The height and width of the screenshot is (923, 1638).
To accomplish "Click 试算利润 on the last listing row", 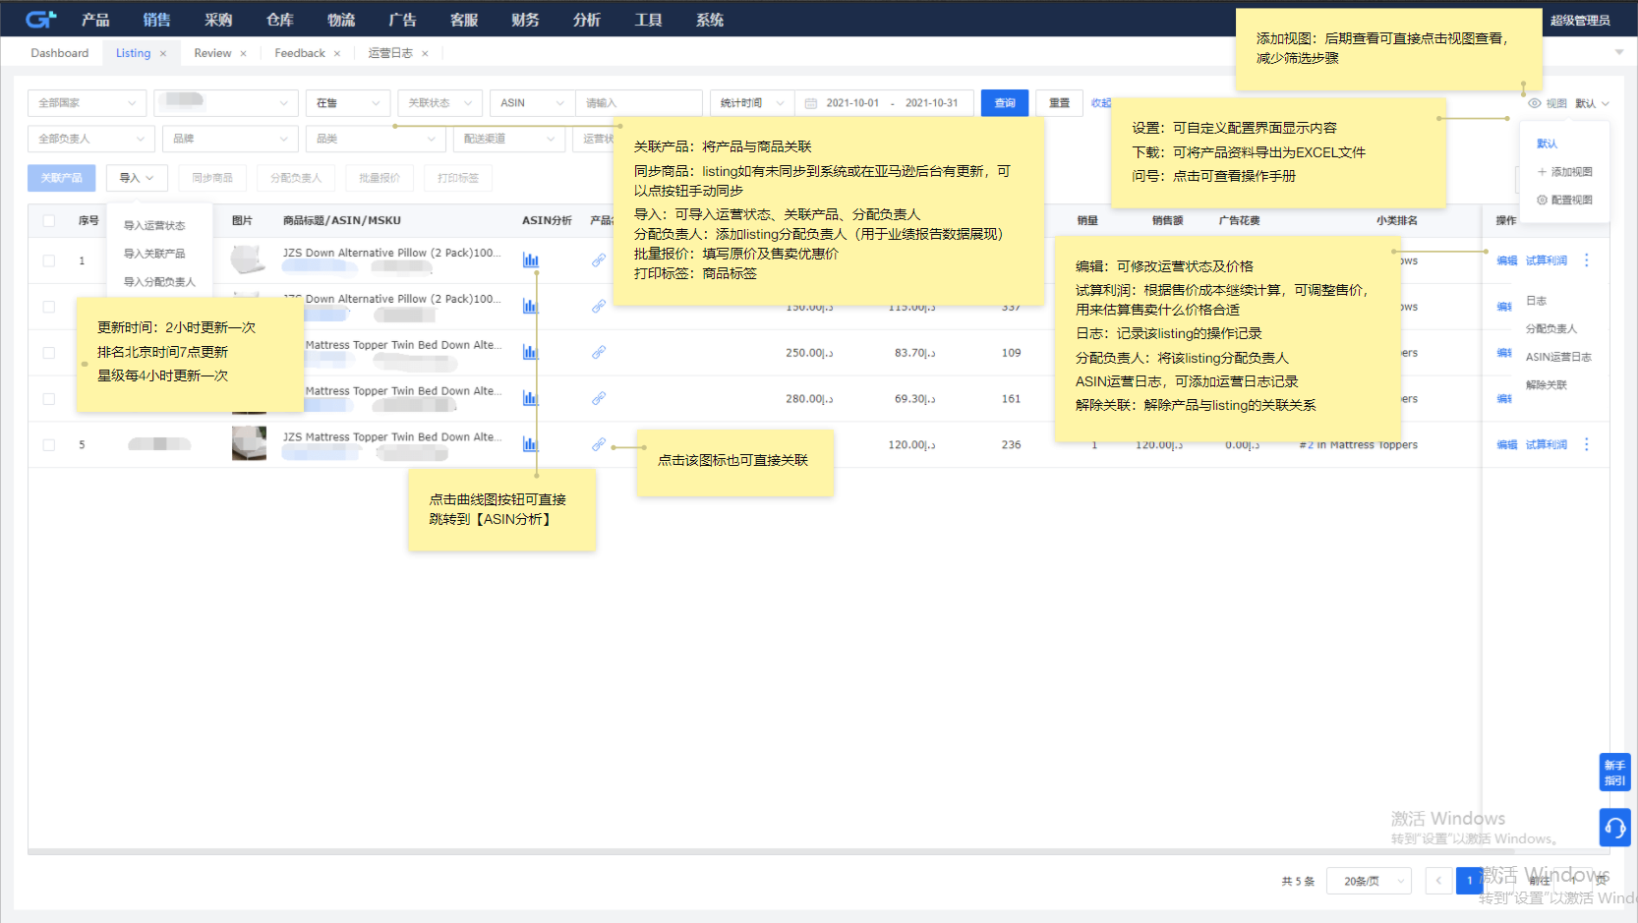I will click(x=1545, y=443).
